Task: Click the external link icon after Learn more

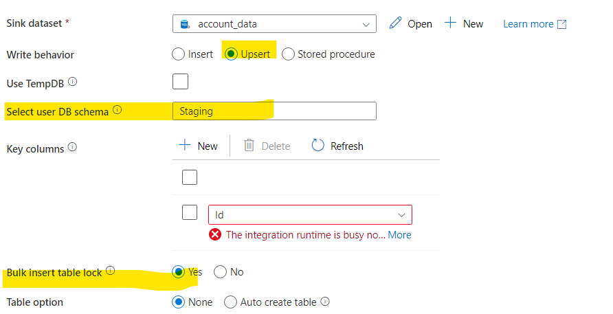Action: 561,24
